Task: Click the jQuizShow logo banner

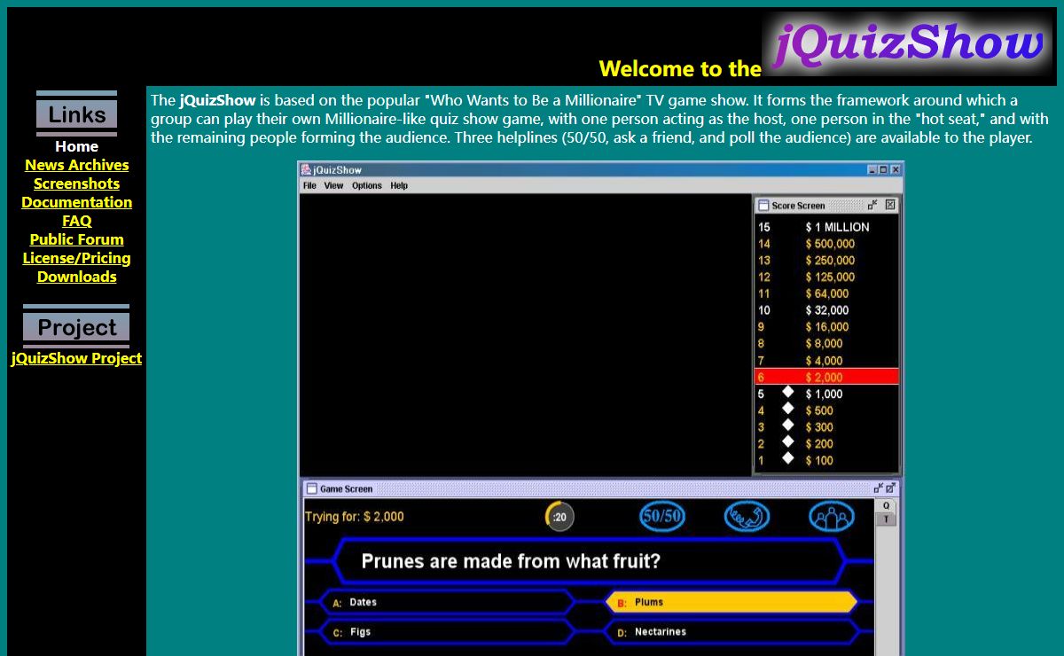Action: point(909,45)
